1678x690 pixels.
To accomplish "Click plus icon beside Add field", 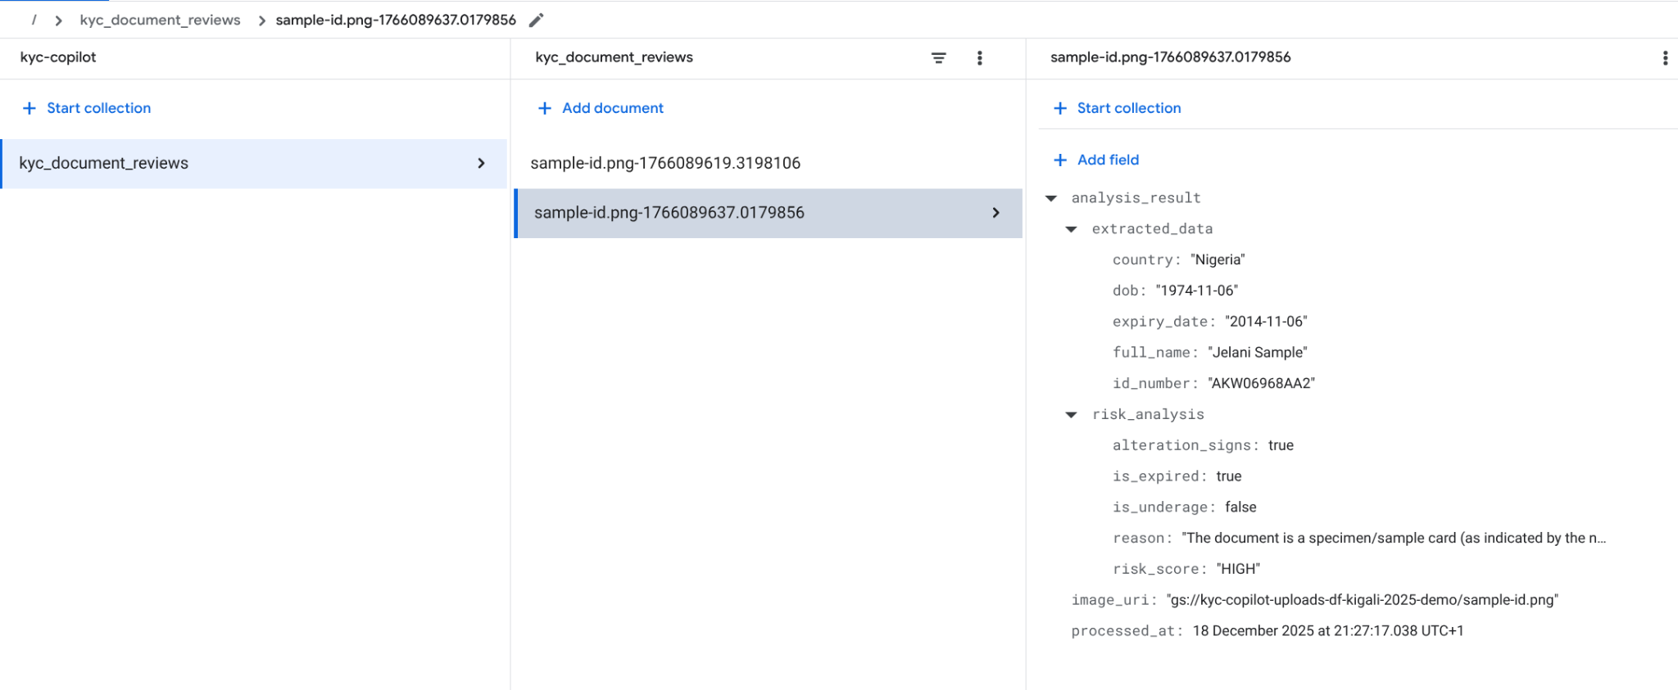I will 1060,160.
